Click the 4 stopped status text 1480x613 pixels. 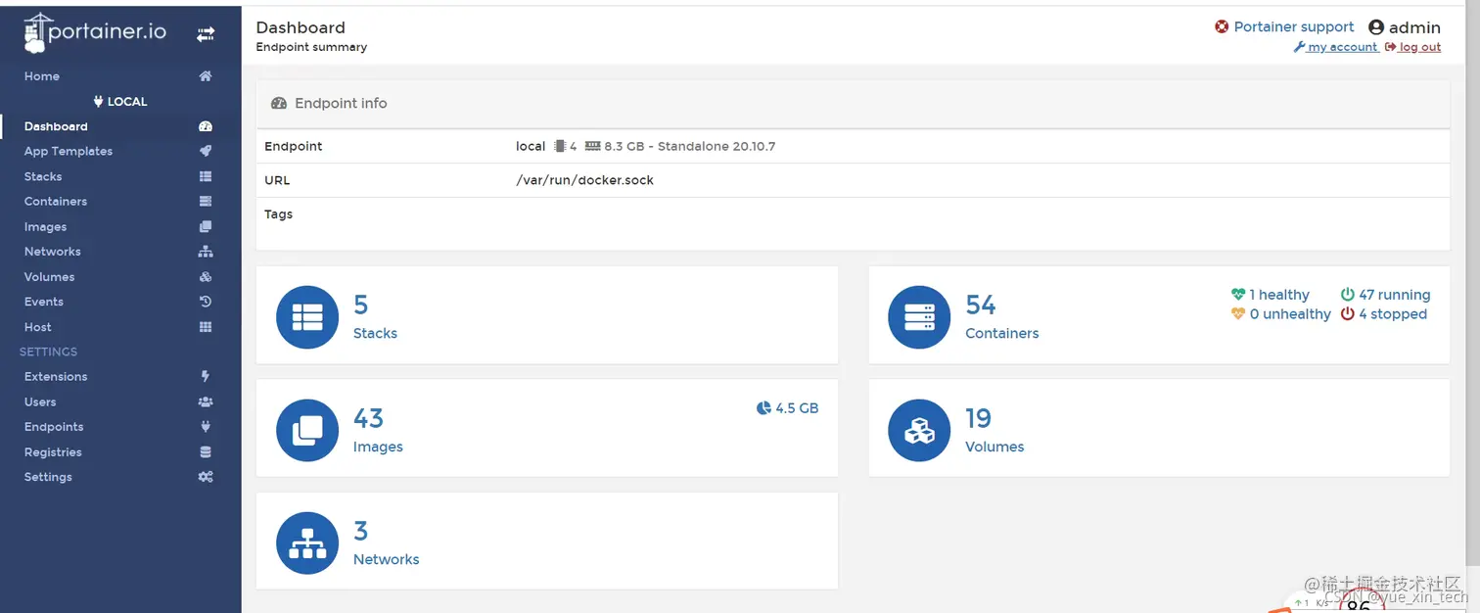[1392, 314]
